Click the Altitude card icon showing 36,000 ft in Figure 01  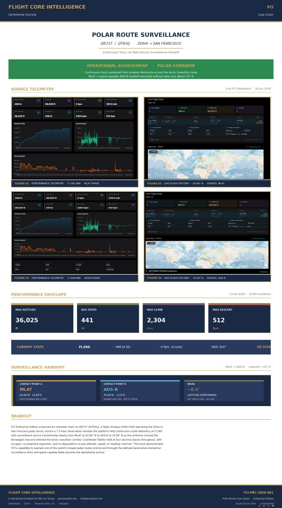tap(69, 100)
